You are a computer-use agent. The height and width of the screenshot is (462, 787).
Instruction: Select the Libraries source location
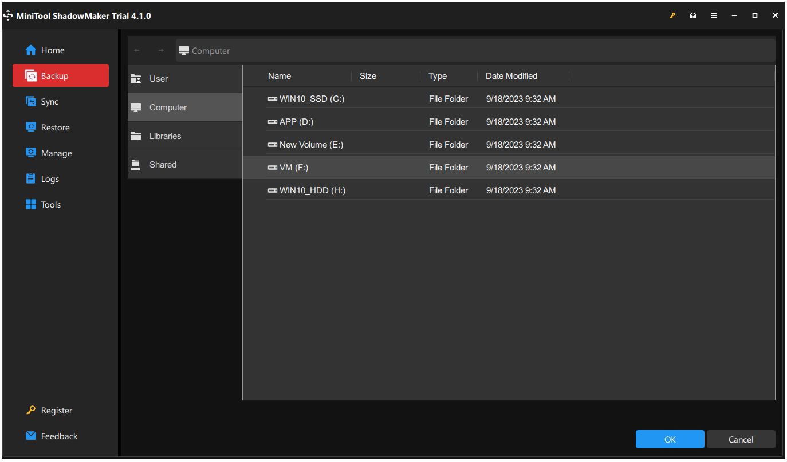pyautogui.click(x=185, y=136)
